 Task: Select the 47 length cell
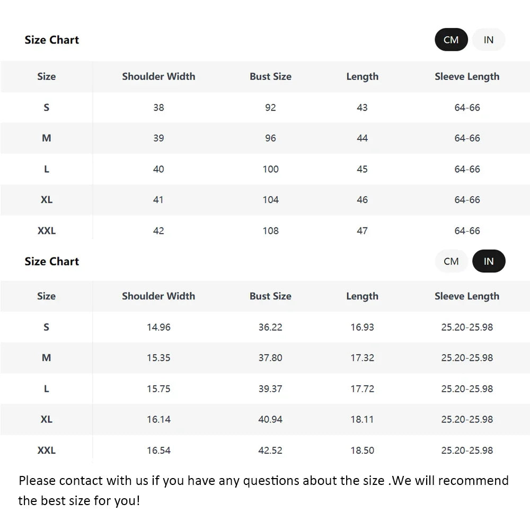pos(362,231)
